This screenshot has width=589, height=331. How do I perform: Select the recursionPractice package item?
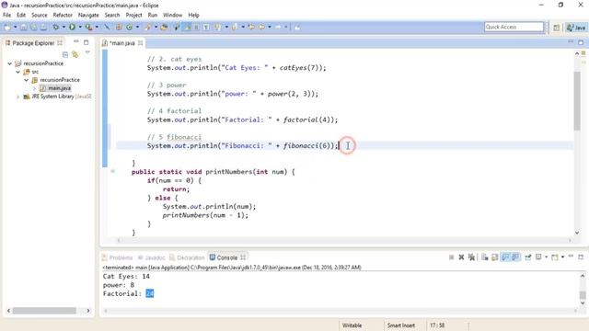[x=56, y=80]
